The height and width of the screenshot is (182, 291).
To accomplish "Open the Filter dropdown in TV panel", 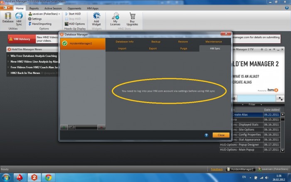I will (x=261, y=105).
